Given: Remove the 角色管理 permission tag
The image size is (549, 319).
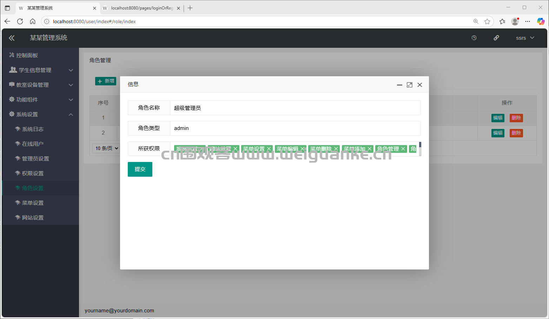Looking at the screenshot, I should pyautogui.click(x=403, y=149).
